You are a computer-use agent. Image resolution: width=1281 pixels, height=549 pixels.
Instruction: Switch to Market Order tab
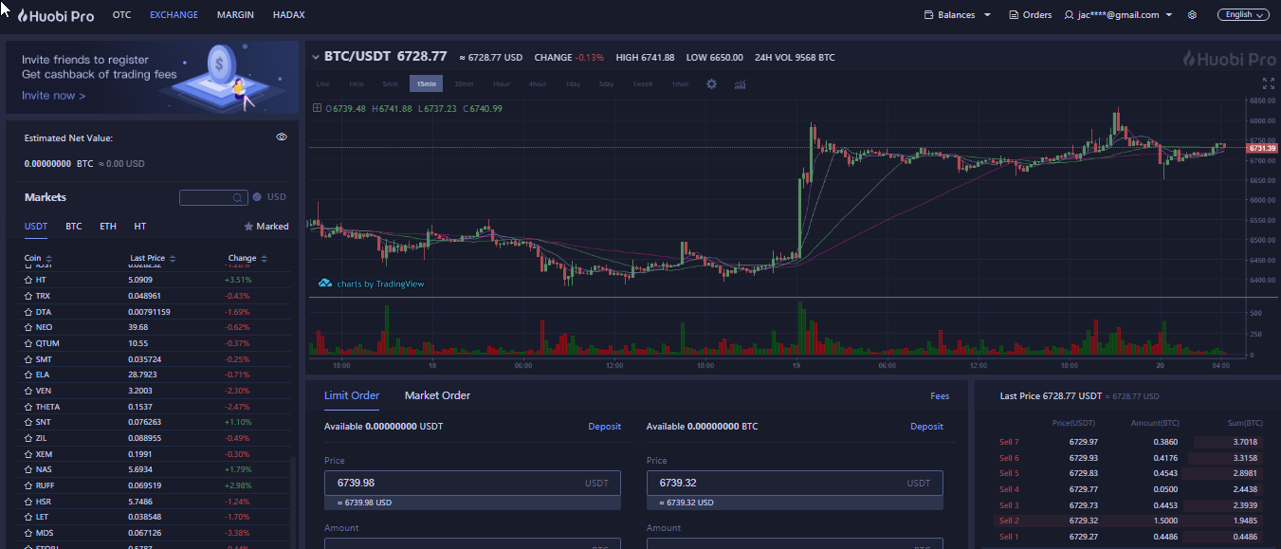point(437,395)
